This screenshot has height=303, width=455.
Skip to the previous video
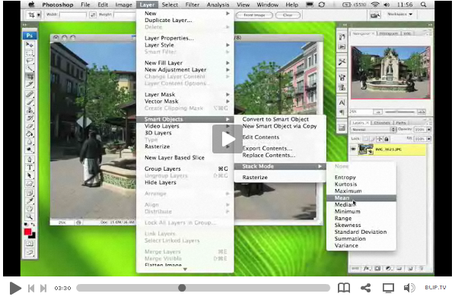pos(31,288)
